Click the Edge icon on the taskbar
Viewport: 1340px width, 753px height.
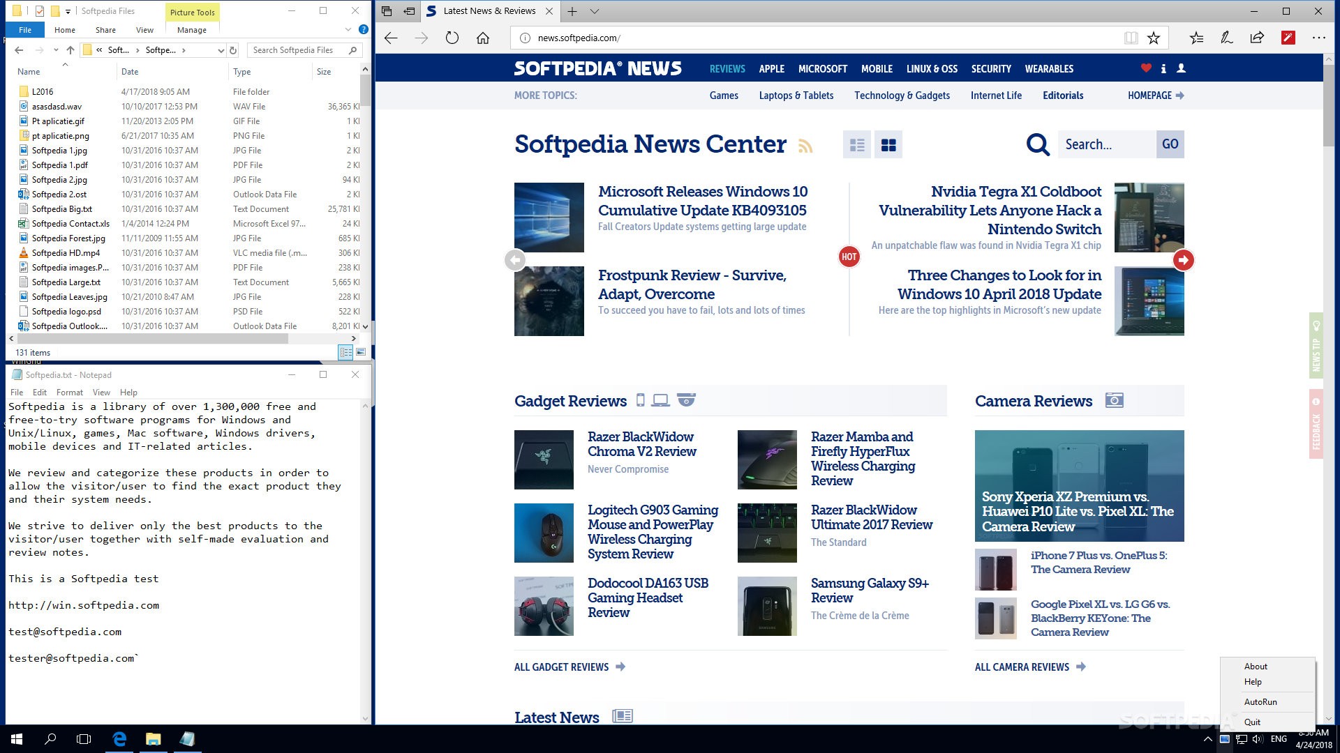tap(119, 739)
